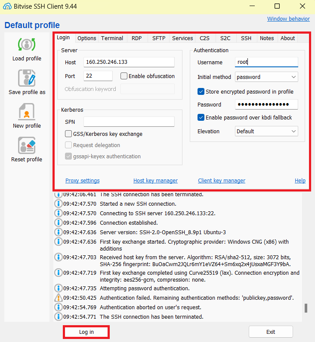Viewport: 315px width, 342px height.
Task: Click the Exit button
Action: pos(271,332)
